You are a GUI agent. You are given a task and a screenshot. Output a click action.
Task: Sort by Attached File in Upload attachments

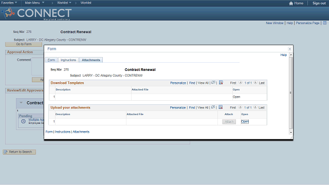135,114
